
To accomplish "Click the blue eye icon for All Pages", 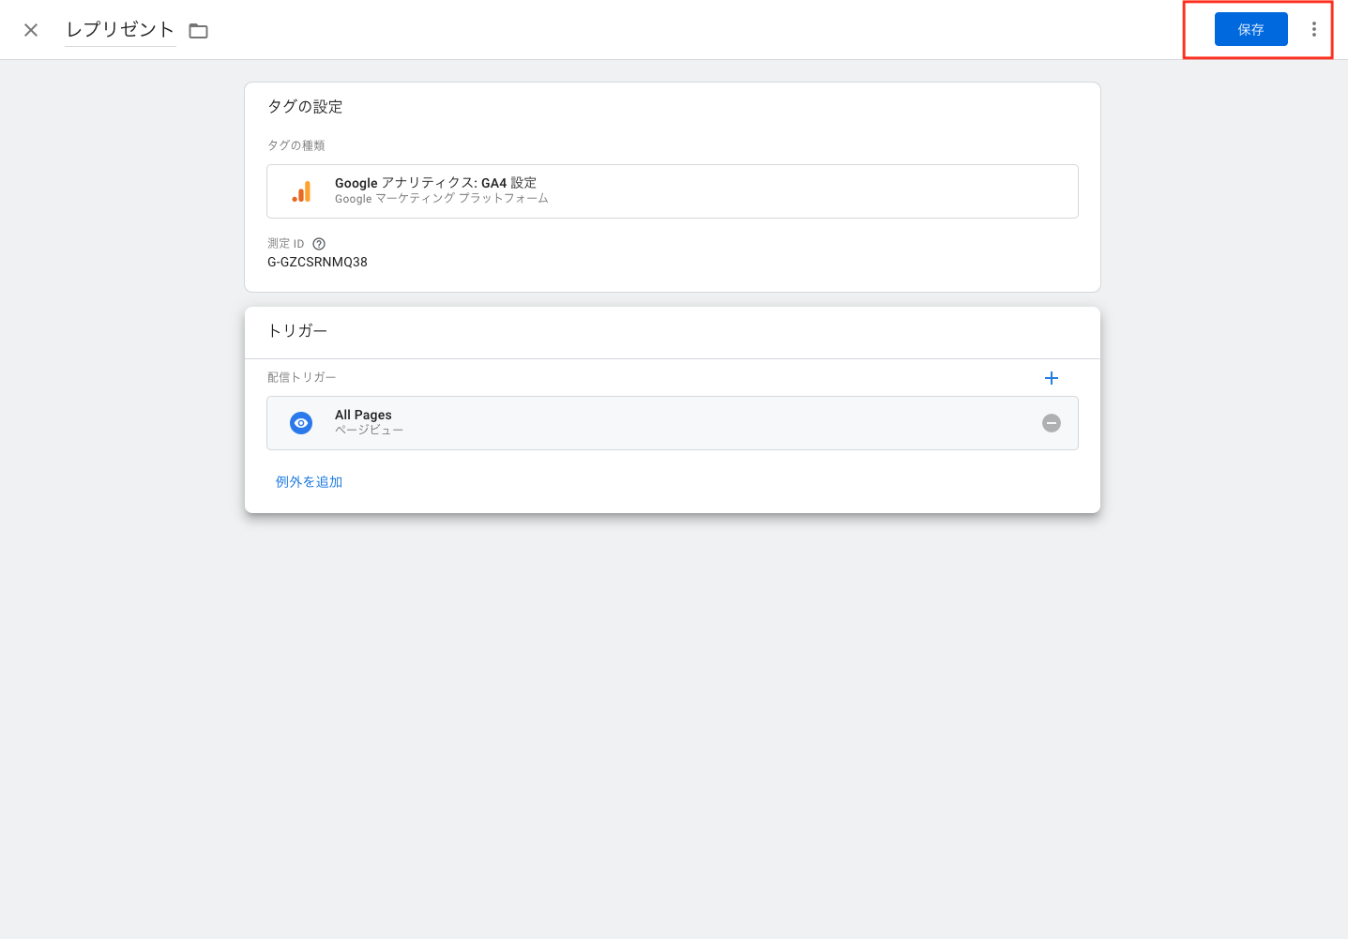I will click(301, 423).
